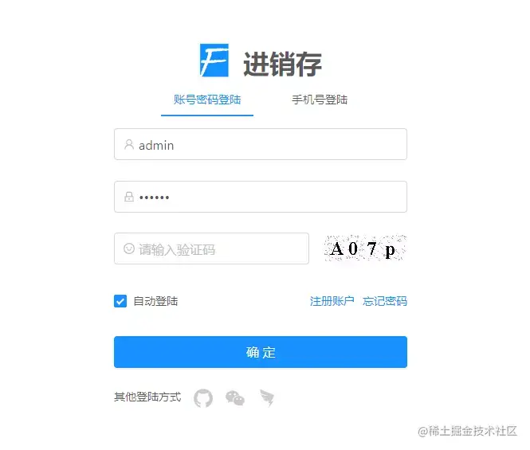Focus the admin username field
Viewport: 530px width, 450px height.
coord(261,144)
